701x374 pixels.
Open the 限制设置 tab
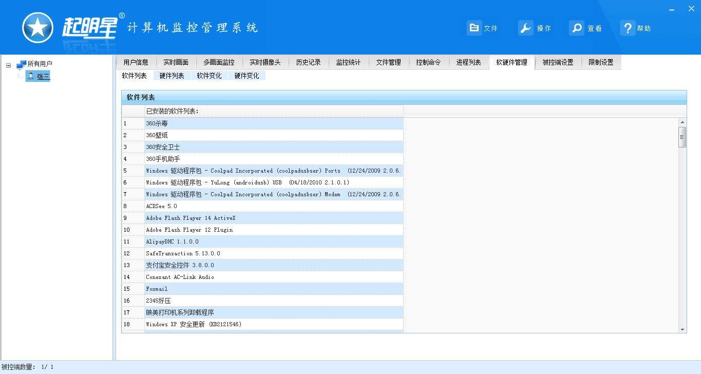click(601, 62)
